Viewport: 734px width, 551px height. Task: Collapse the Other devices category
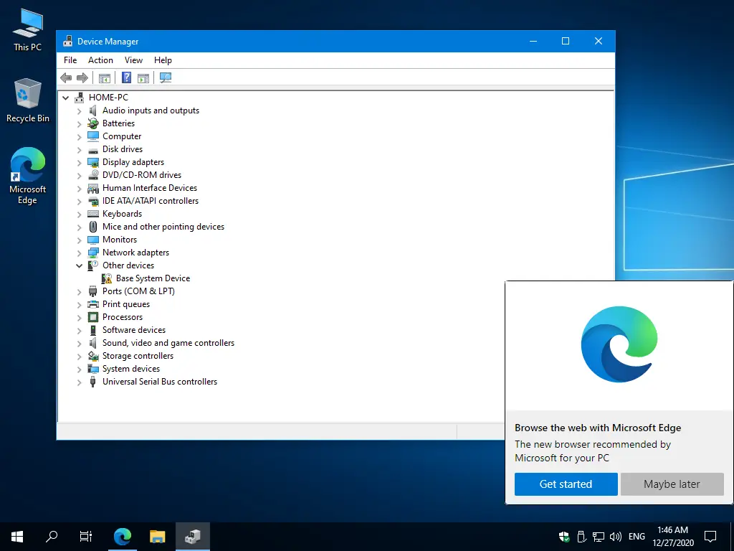click(78, 265)
